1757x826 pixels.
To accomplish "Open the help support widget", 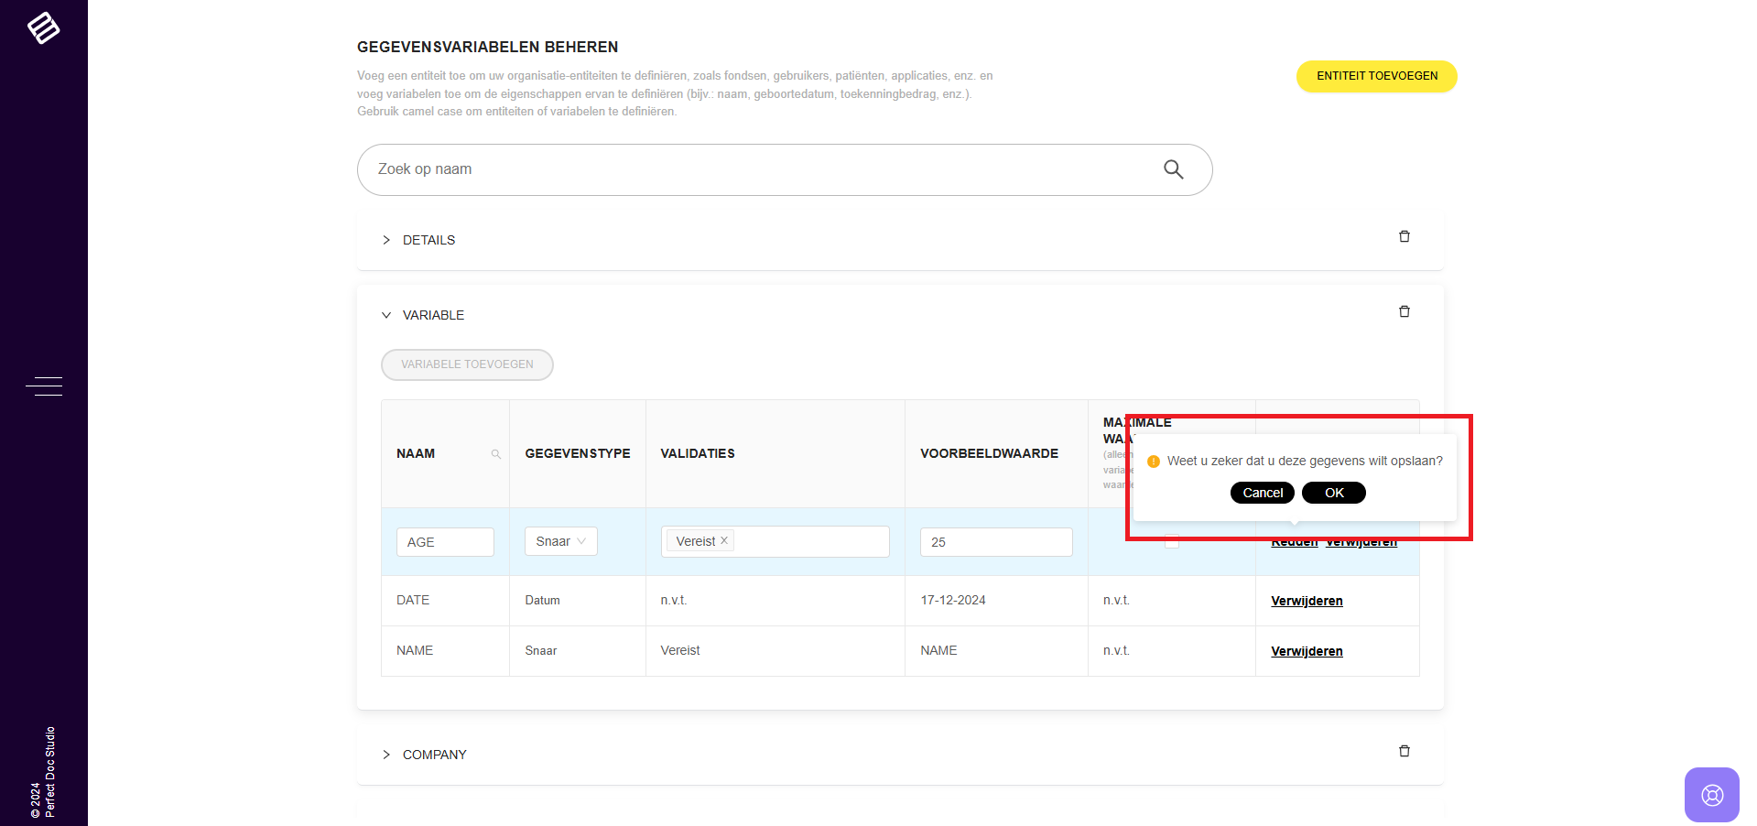I will point(1711,794).
